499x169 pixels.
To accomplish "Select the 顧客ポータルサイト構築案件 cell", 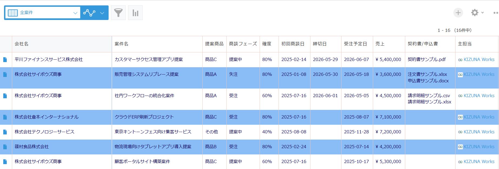I will tap(157, 162).
